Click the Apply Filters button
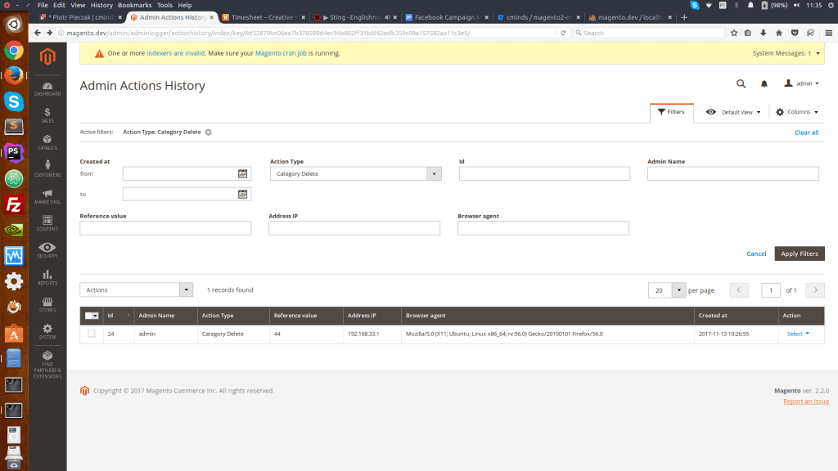This screenshot has height=471, width=838. click(800, 253)
